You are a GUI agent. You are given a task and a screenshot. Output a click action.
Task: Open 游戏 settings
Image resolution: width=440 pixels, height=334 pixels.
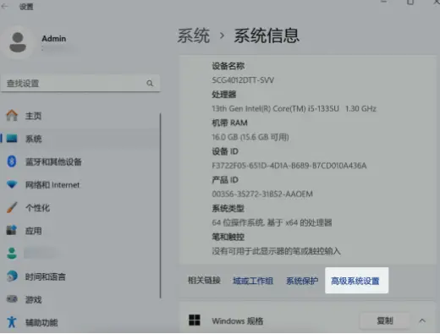click(80, 299)
